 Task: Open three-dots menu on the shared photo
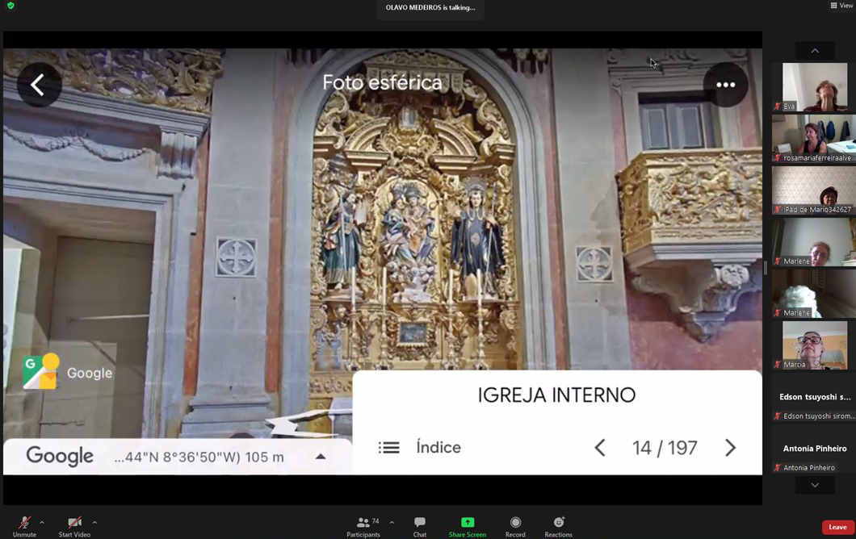[725, 85]
